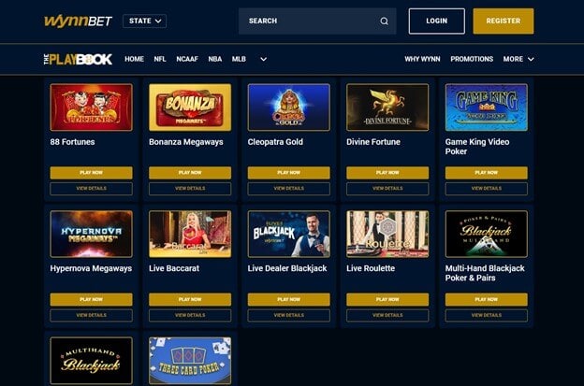Open the Three Card Poker thumbnail

(190, 361)
